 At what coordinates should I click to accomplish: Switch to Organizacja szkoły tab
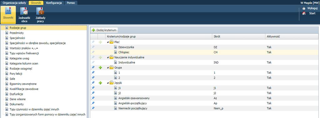pos(14,3)
